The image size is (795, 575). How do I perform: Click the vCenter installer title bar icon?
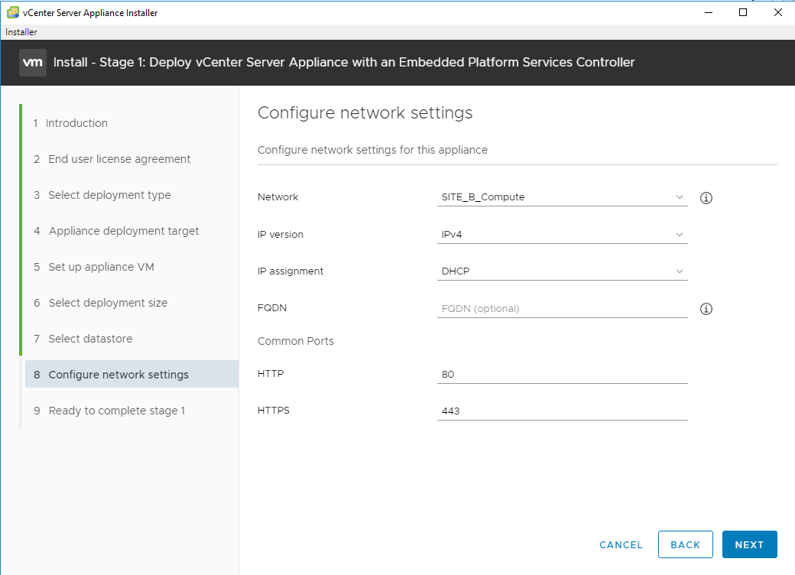[13, 12]
